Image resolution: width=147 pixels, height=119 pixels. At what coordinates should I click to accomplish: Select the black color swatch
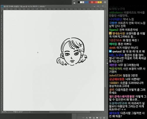click(x=79, y=2)
